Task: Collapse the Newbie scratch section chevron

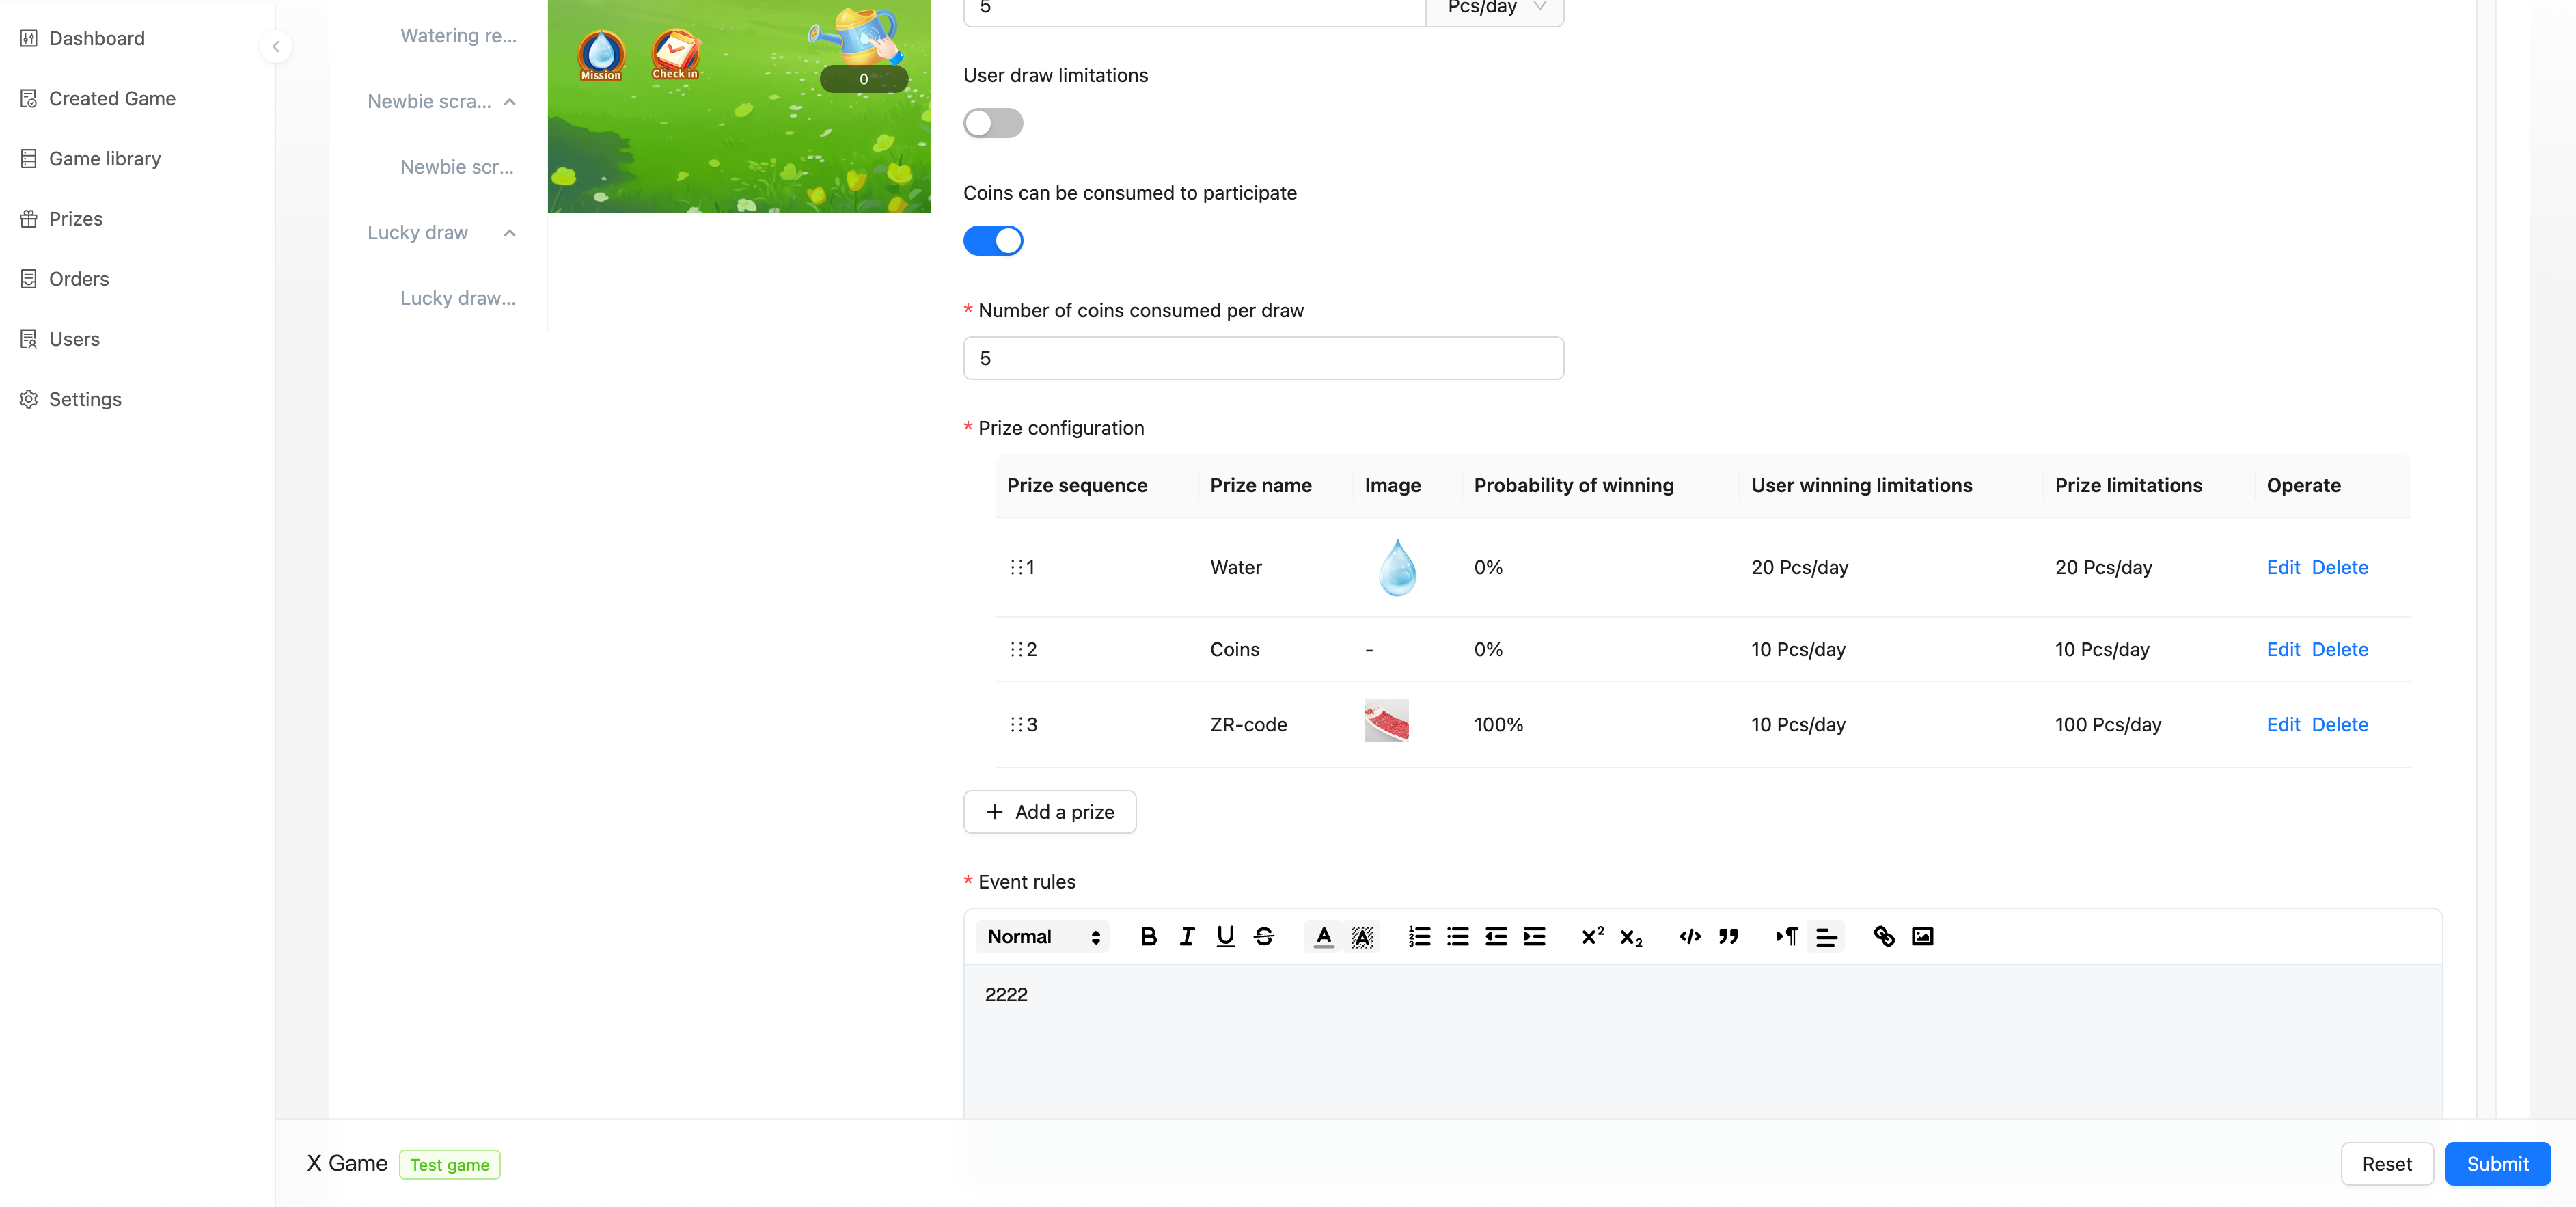Action: 509,102
